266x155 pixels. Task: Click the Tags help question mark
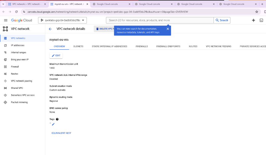[x=57, y=119]
